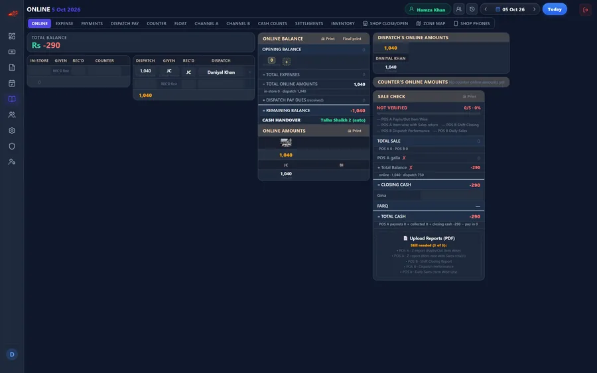Go to next day with right arrow
The height and width of the screenshot is (373, 597).
pyautogui.click(x=534, y=9)
